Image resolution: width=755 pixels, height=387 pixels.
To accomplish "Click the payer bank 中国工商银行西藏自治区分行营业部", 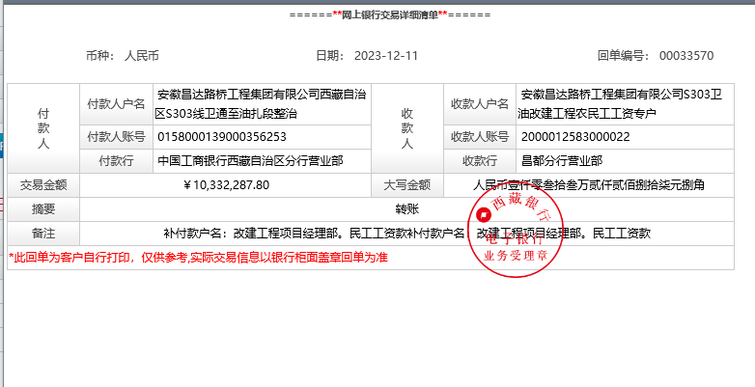I will [250, 160].
